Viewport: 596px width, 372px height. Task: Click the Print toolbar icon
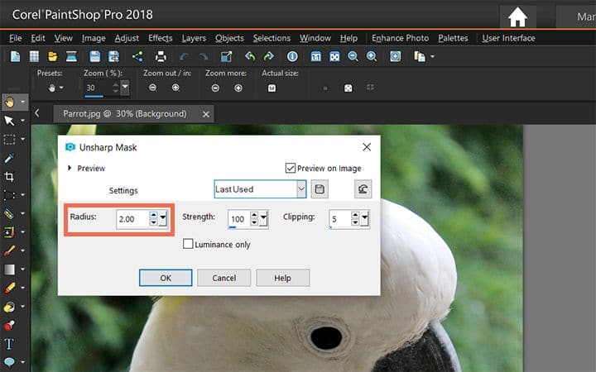click(x=161, y=56)
